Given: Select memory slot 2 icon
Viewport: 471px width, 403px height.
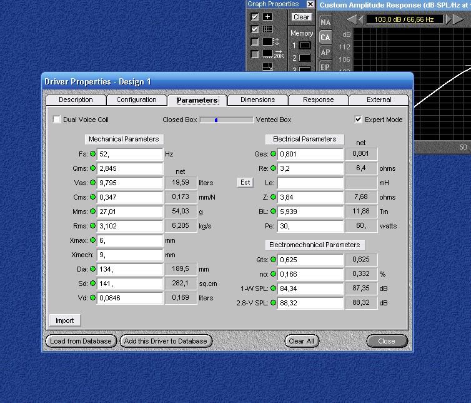Looking at the screenshot, I should (x=304, y=58).
